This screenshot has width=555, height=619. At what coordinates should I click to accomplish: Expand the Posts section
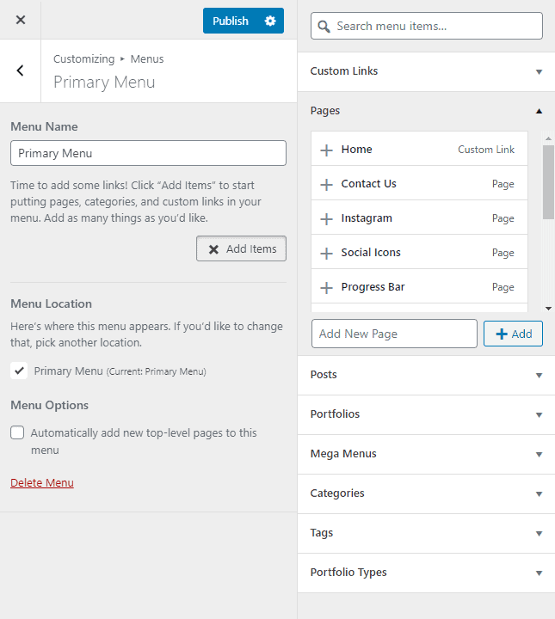[426, 375]
